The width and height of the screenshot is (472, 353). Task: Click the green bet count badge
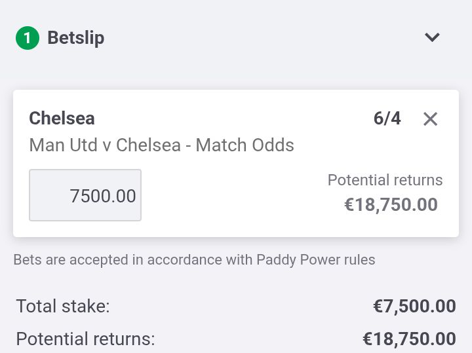pyautogui.click(x=28, y=38)
